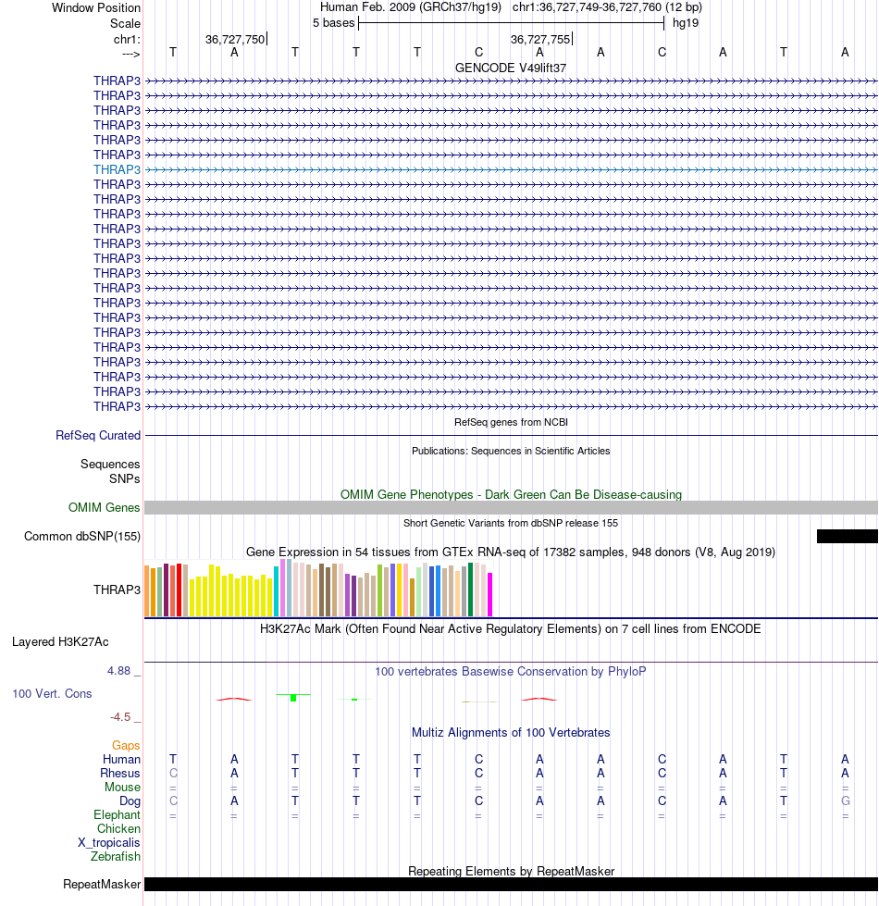Click the Chicken species label
This screenshot has width=879, height=906.
click(x=118, y=828)
